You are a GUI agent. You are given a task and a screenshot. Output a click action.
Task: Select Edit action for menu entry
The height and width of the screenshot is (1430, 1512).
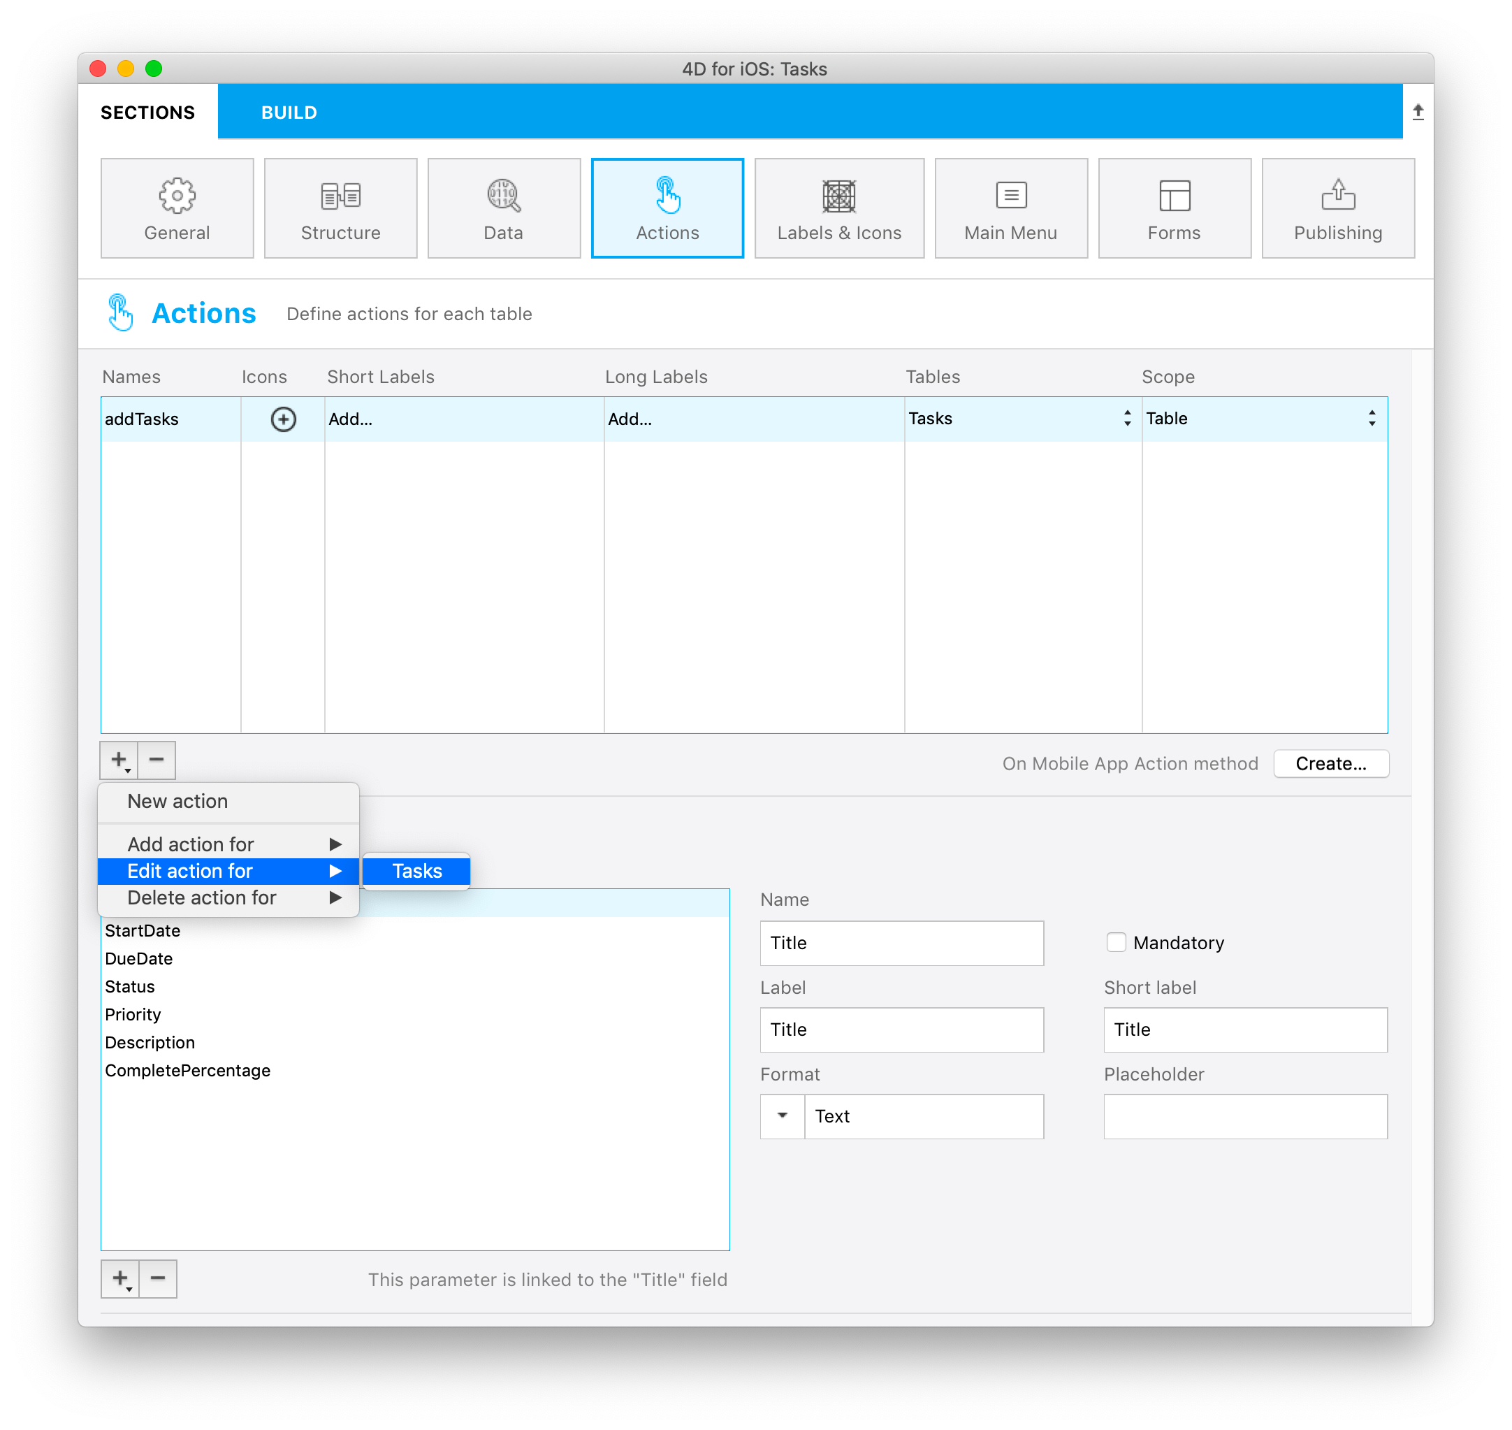(228, 870)
